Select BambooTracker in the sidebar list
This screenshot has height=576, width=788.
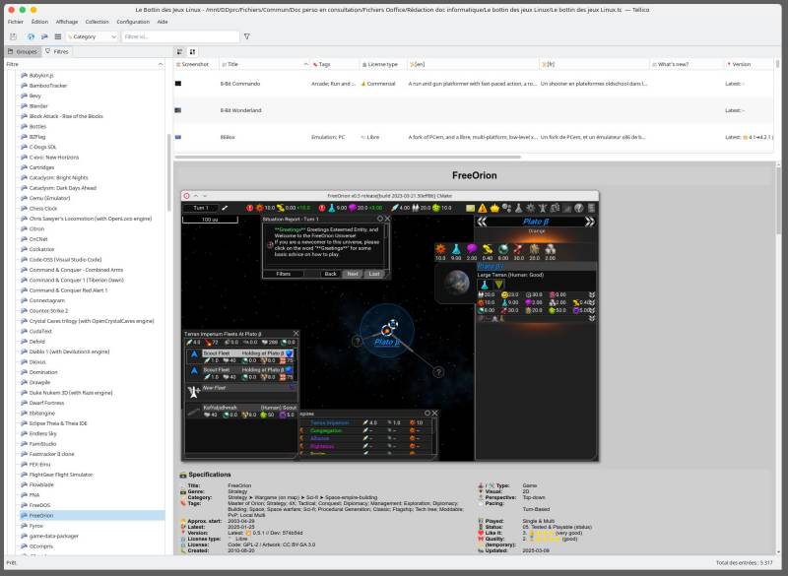48,86
